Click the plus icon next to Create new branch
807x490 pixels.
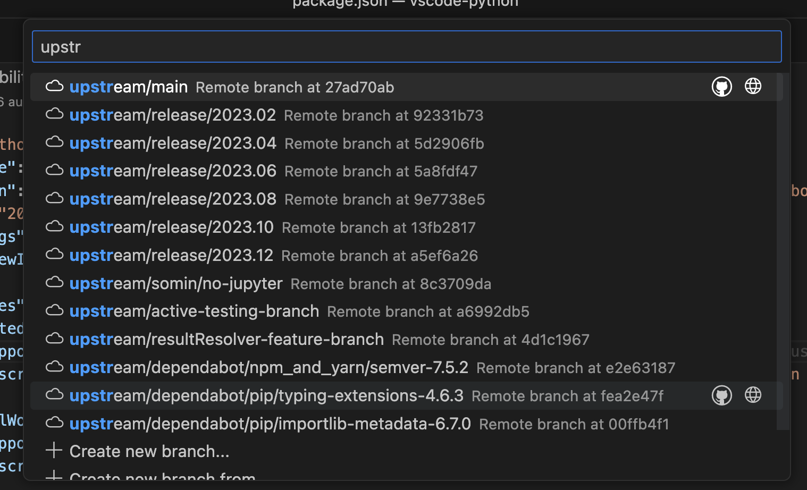coord(54,450)
